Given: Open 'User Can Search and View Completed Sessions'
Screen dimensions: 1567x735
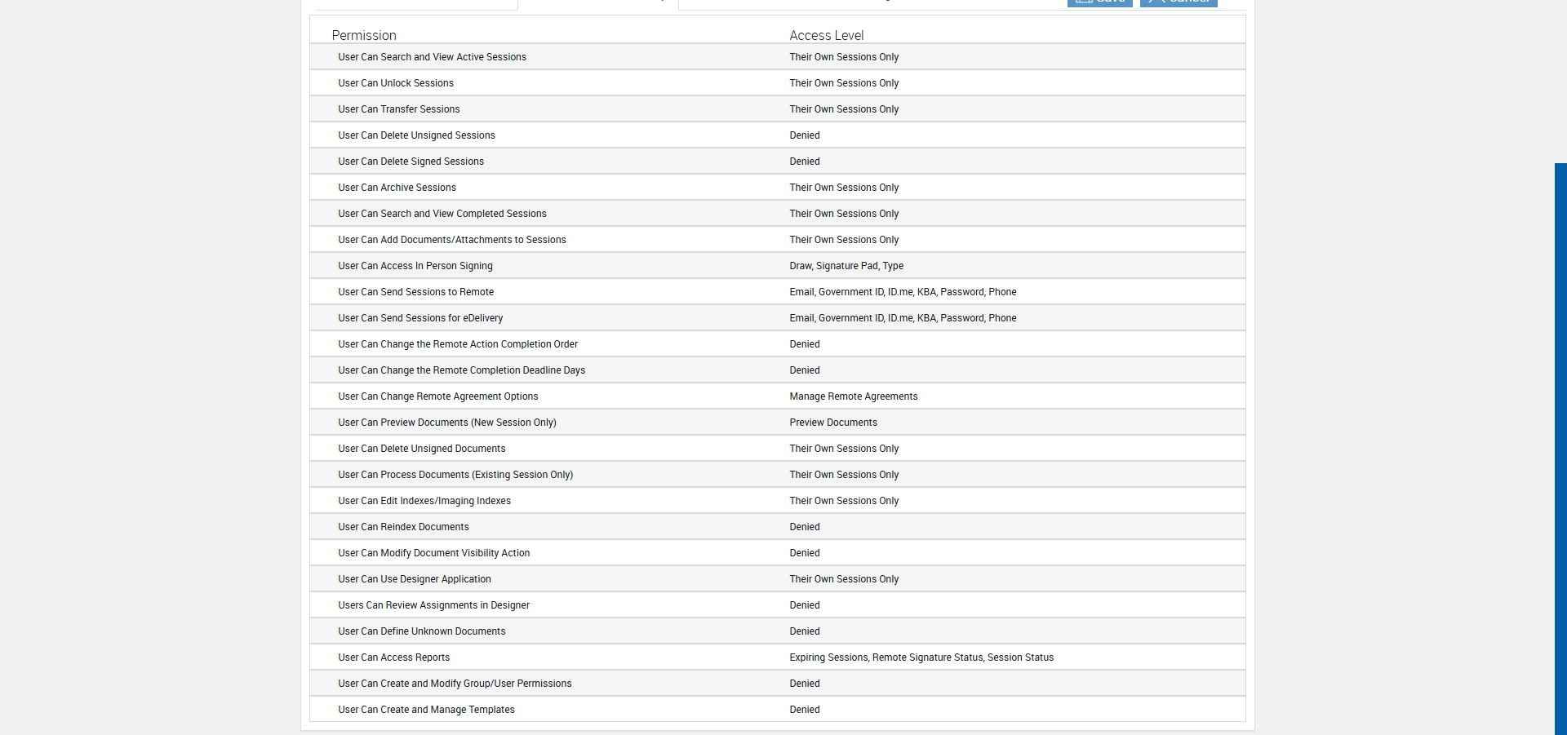Looking at the screenshot, I should (442, 214).
